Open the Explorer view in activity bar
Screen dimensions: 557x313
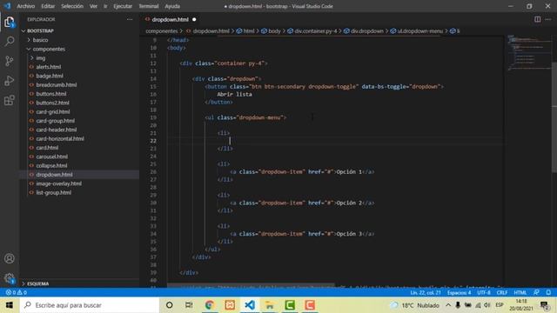click(10, 23)
